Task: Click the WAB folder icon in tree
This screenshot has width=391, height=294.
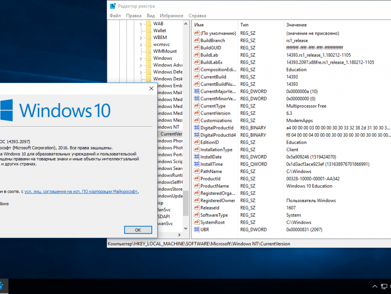Action: pos(148,24)
